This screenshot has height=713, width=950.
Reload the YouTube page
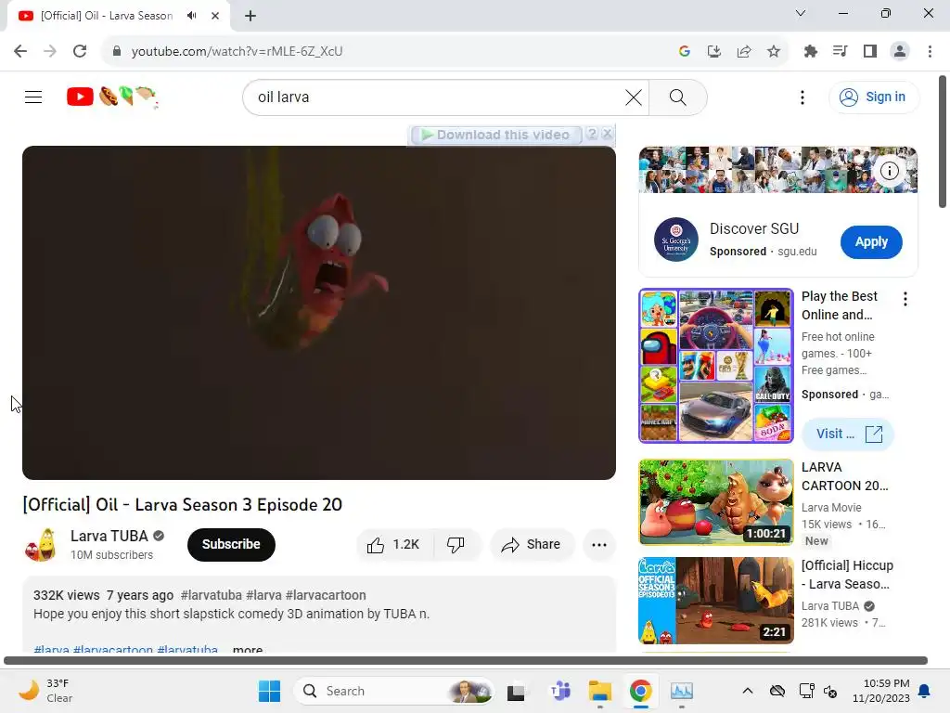click(80, 52)
